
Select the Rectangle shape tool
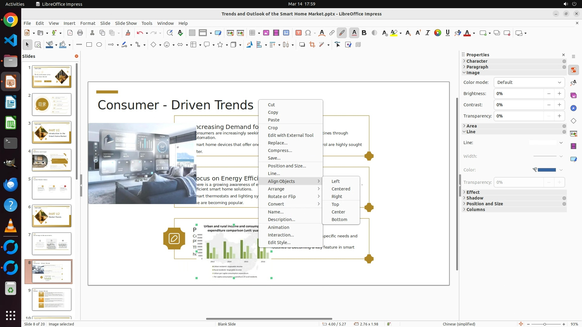pos(89,45)
